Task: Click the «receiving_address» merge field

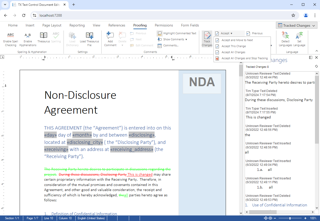Action: [132, 149]
